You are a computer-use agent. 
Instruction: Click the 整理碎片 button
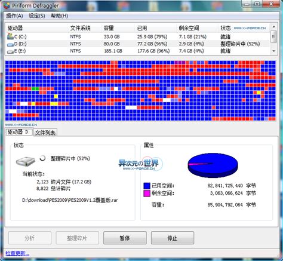(x=77, y=238)
